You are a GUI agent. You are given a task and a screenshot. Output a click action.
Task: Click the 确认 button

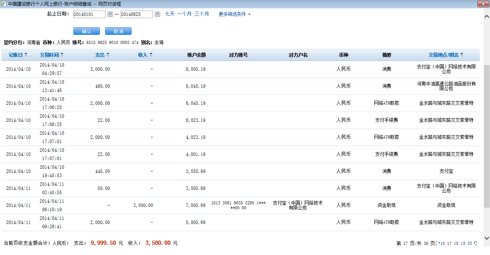[87, 31]
